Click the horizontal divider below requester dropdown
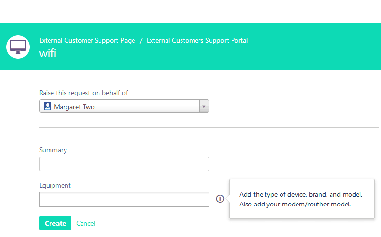 click(x=209, y=128)
